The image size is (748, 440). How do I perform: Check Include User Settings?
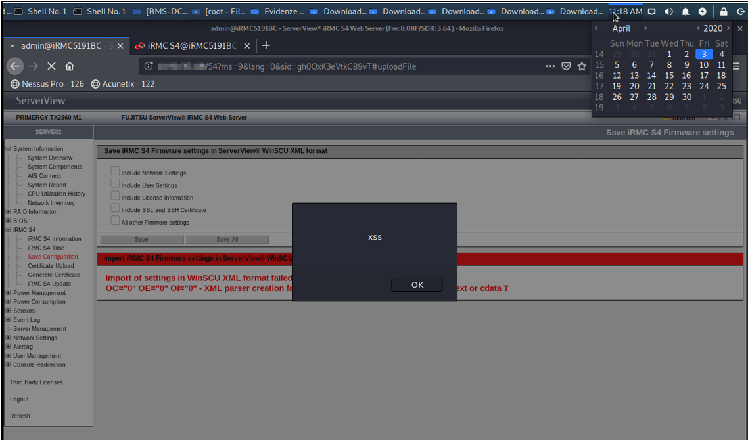tap(115, 183)
